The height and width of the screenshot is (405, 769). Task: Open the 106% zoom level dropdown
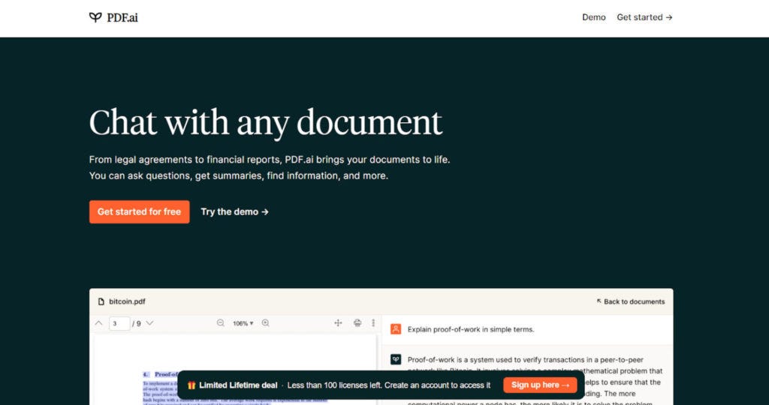(243, 323)
